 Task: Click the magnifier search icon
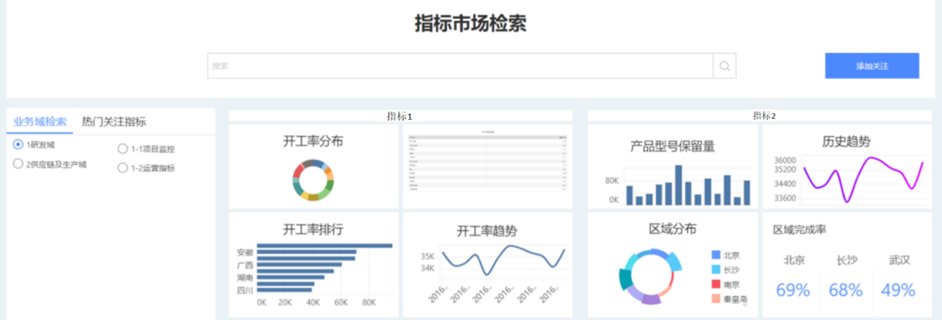724,66
